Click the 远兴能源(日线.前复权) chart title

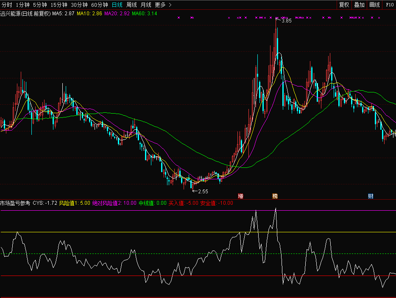(x=25, y=14)
